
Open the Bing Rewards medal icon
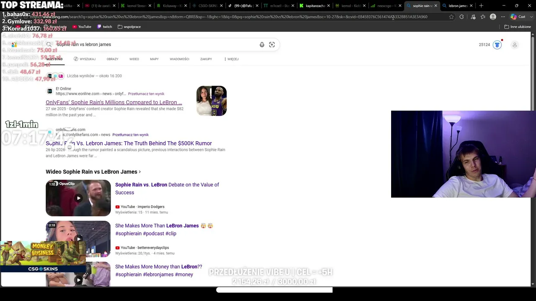point(497,45)
